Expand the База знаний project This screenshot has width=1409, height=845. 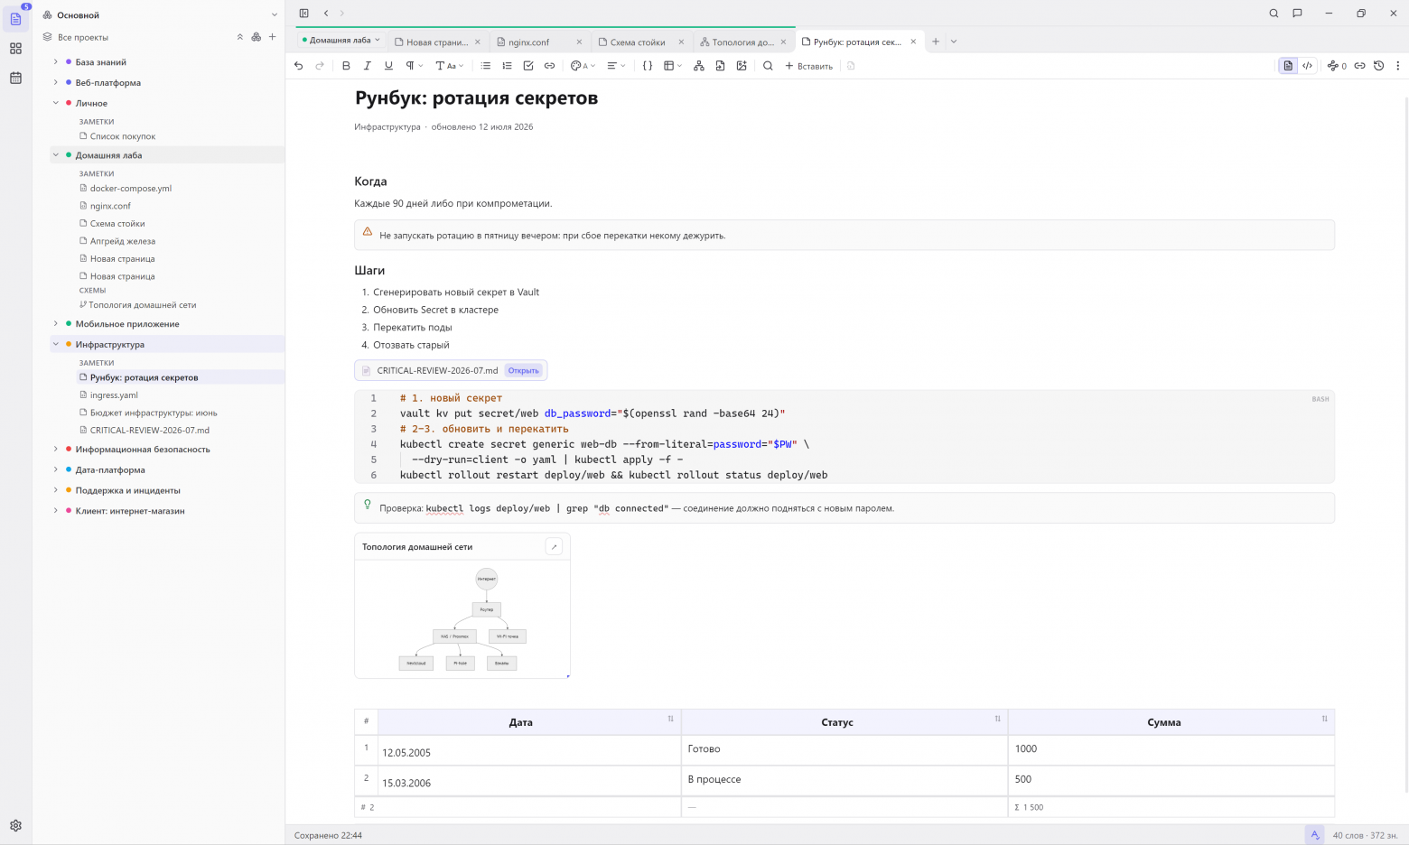pos(55,62)
